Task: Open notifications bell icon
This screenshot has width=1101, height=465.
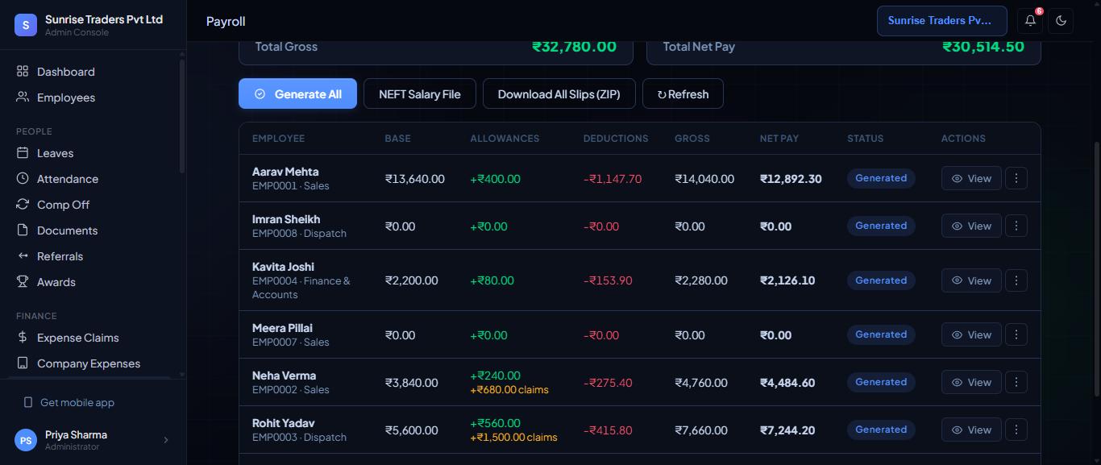Action: point(1030,21)
